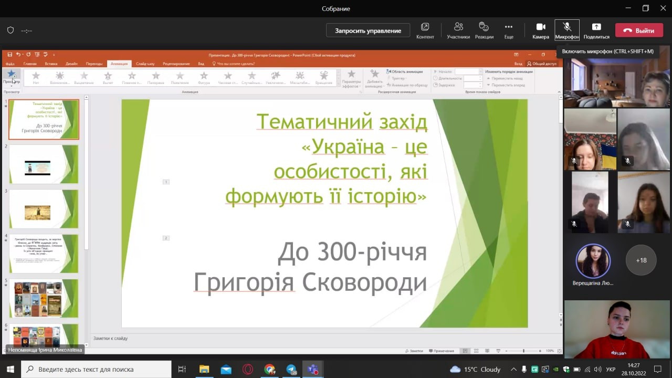The image size is (672, 378).
Task: Select the Масштабирование zoom animation effect
Action: (x=300, y=78)
